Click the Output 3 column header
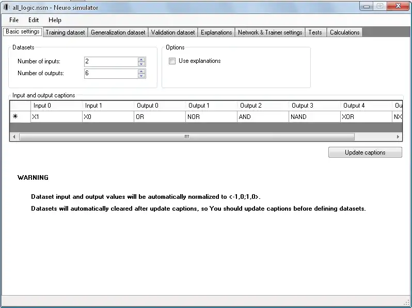The height and width of the screenshot is (308, 412). pyautogui.click(x=314, y=106)
